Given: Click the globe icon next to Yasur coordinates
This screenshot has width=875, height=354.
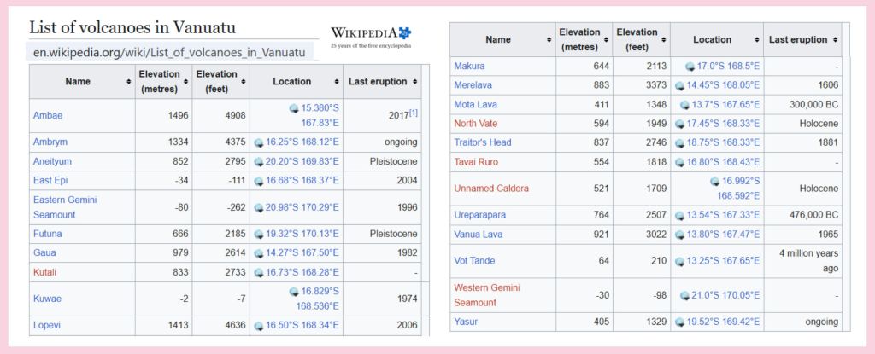Looking at the screenshot, I should [x=680, y=322].
